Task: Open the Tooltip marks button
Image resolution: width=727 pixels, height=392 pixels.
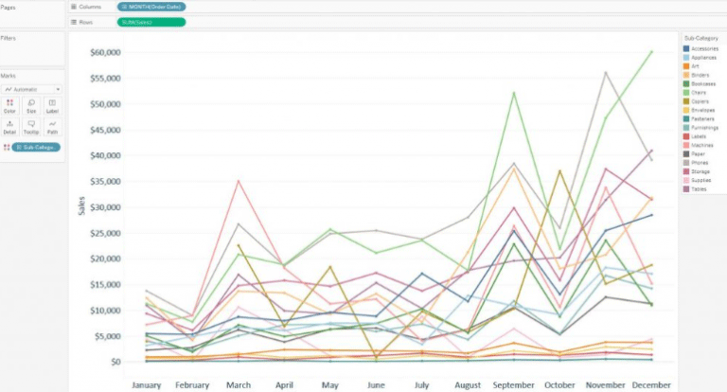Action: click(31, 127)
